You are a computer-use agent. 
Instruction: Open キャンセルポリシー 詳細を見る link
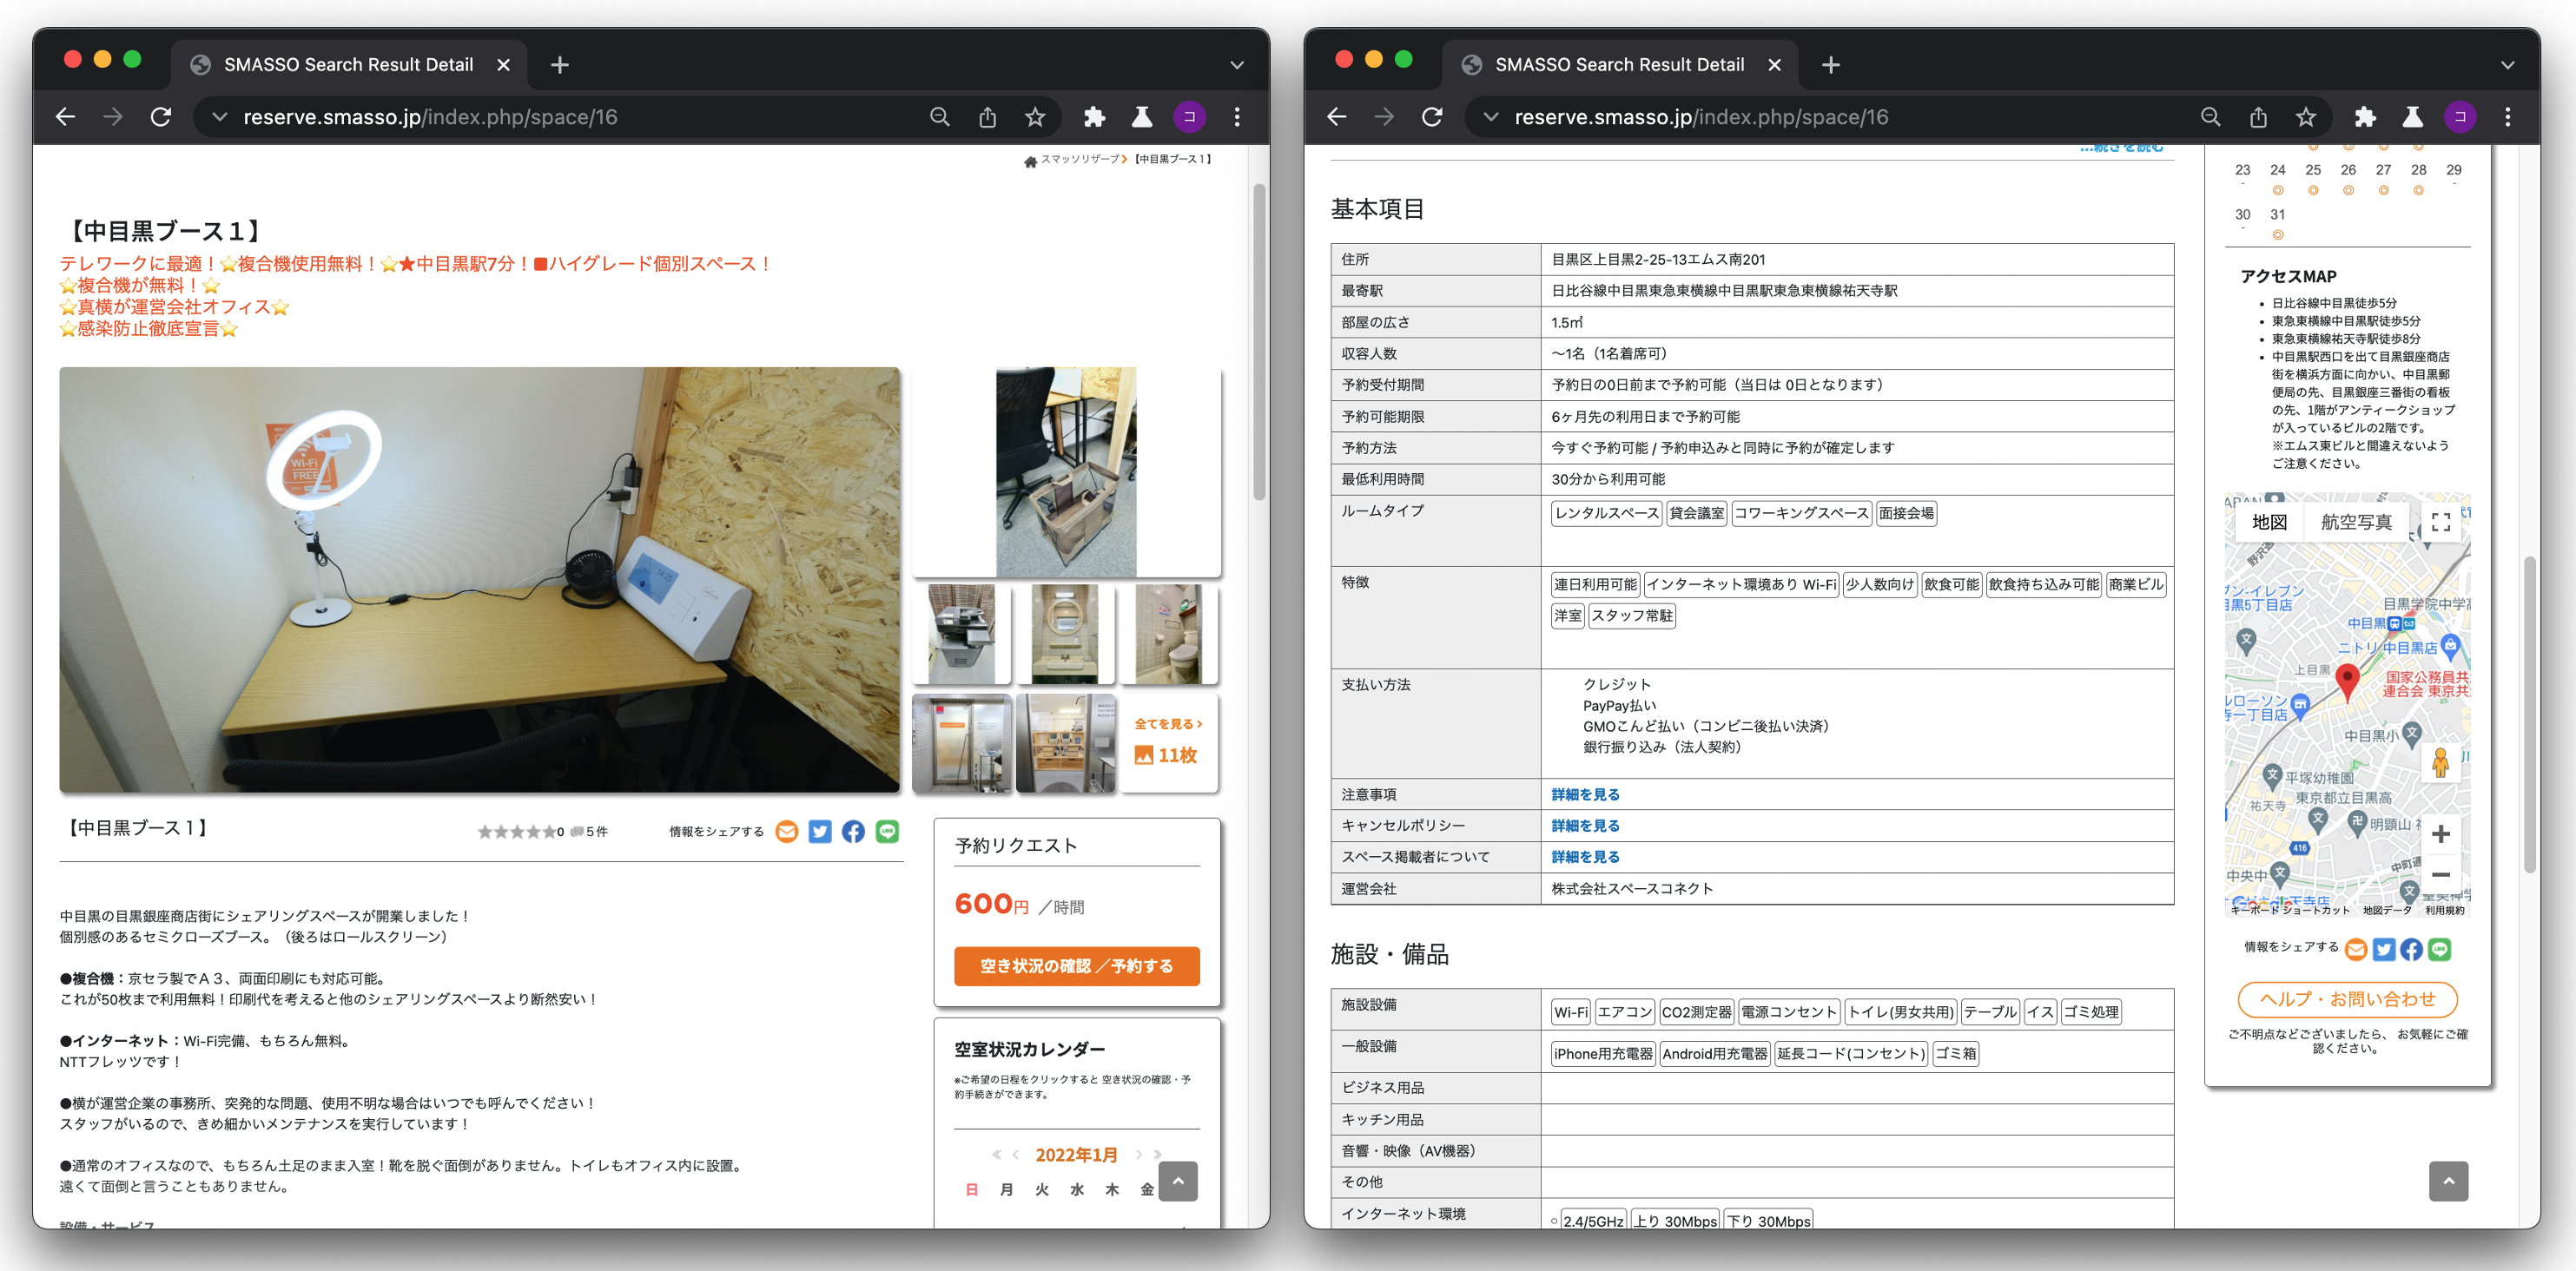[x=1584, y=825]
